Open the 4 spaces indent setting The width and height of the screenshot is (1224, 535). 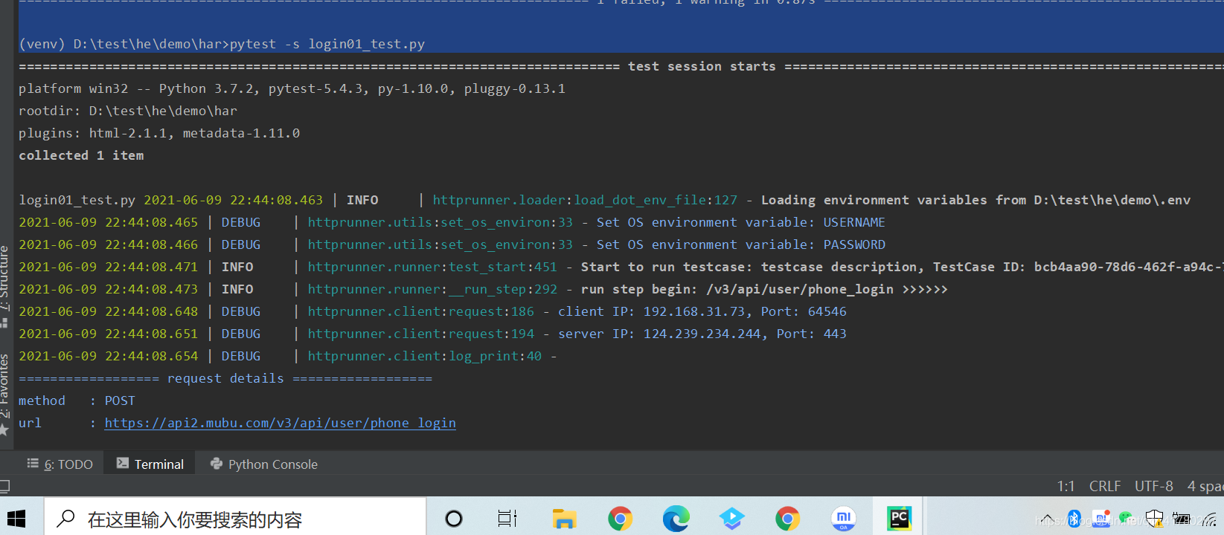1205,486
